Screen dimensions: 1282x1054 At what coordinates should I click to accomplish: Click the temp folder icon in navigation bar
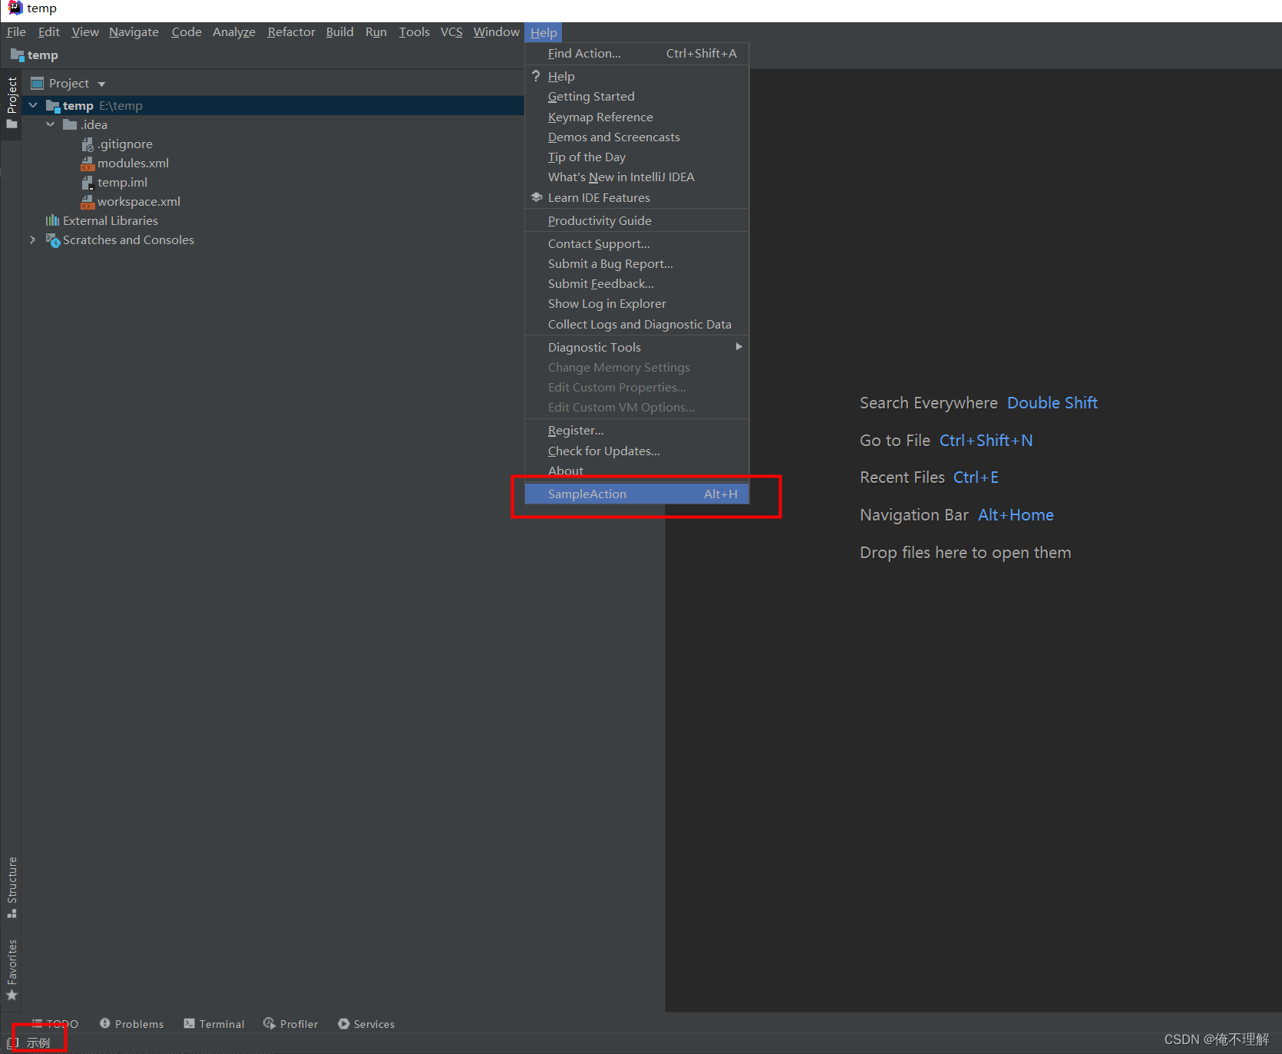pos(17,55)
